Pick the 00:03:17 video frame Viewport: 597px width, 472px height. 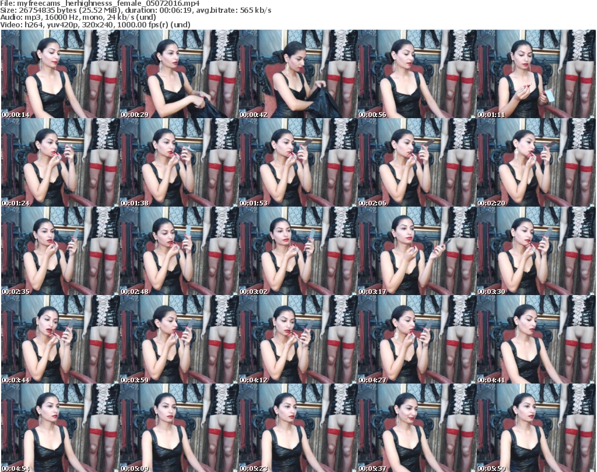click(417, 251)
